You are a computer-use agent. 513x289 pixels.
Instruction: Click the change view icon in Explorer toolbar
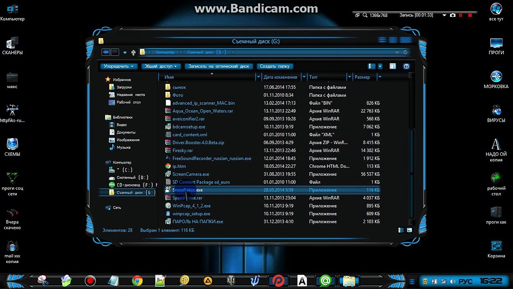tap(372, 66)
